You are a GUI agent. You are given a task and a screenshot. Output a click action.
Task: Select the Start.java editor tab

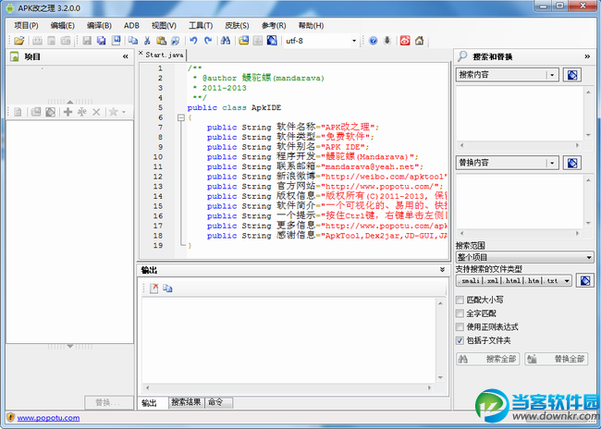click(165, 55)
